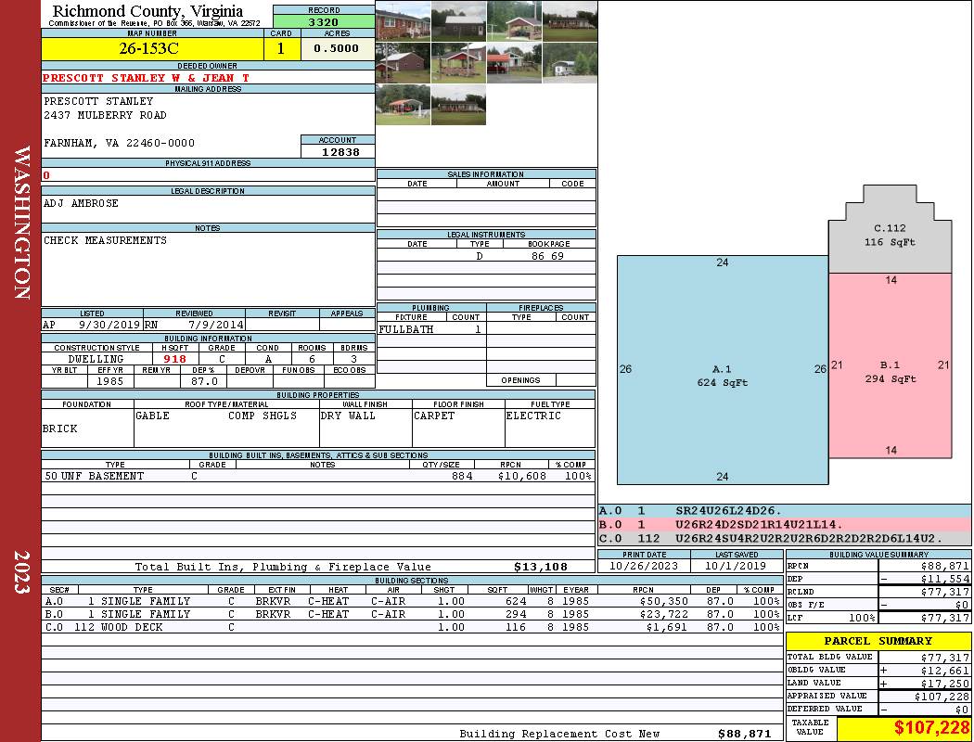974x742 pixels.
Task: Click the card number 1
Action: [x=281, y=48]
